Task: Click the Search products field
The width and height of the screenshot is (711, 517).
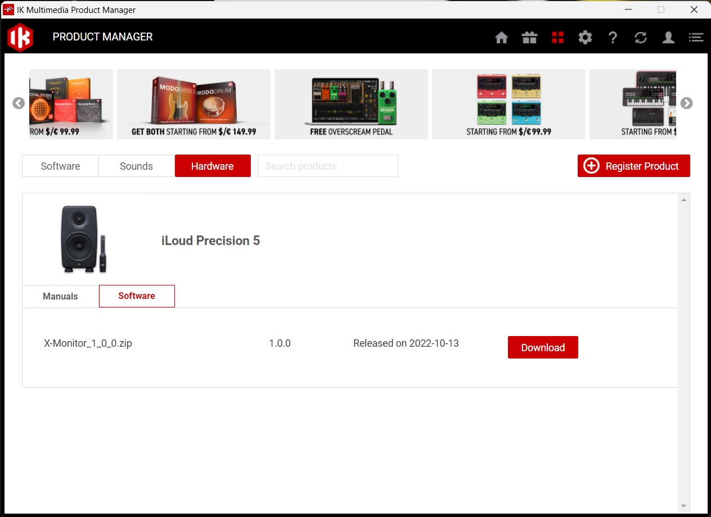Action: click(327, 166)
